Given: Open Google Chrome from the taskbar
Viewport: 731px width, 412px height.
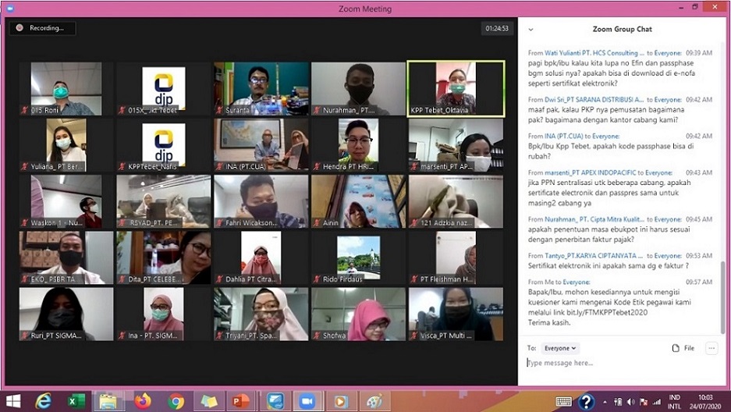Looking at the screenshot, I should click(176, 401).
